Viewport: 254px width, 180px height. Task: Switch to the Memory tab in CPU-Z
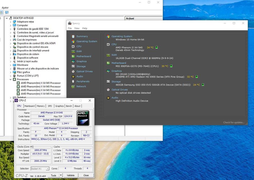pyautogui.click(x=41, y=106)
